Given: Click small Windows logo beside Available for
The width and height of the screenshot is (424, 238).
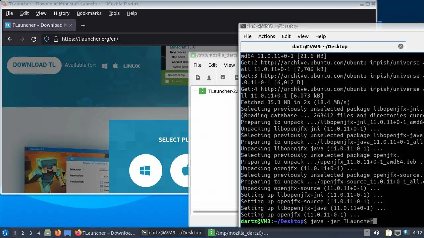Looking at the screenshot, I should (105, 66).
